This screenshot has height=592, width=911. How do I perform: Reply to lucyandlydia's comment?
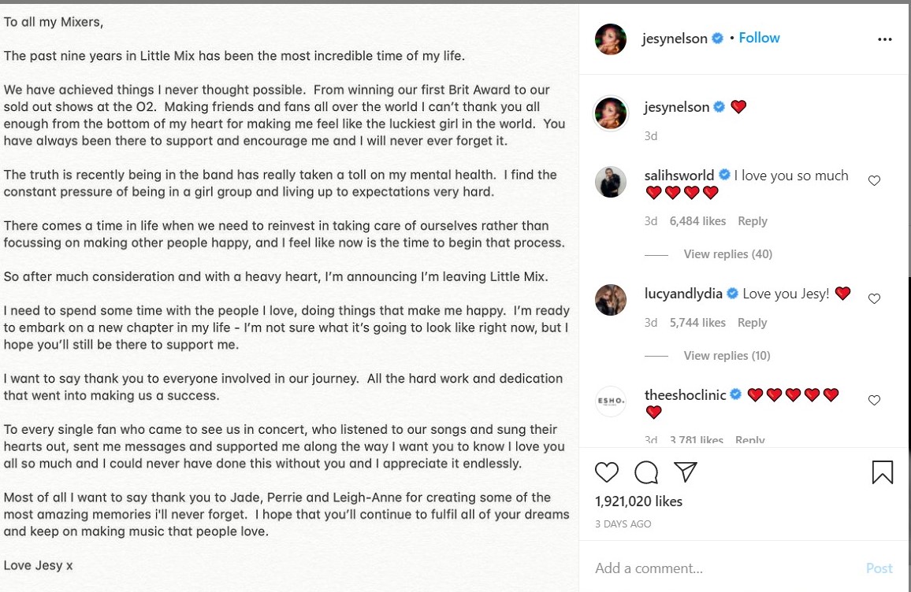(x=752, y=323)
